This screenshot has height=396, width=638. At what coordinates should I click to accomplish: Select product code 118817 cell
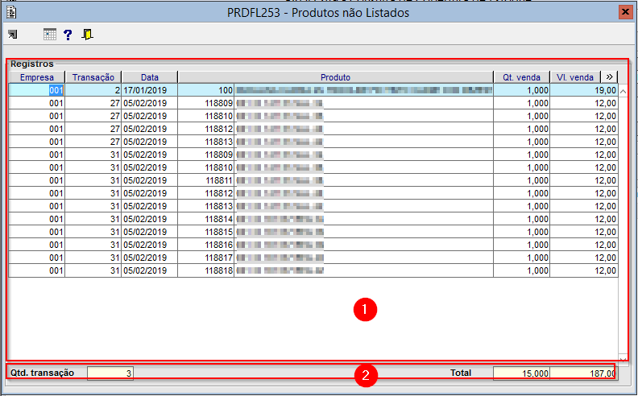coord(206,258)
